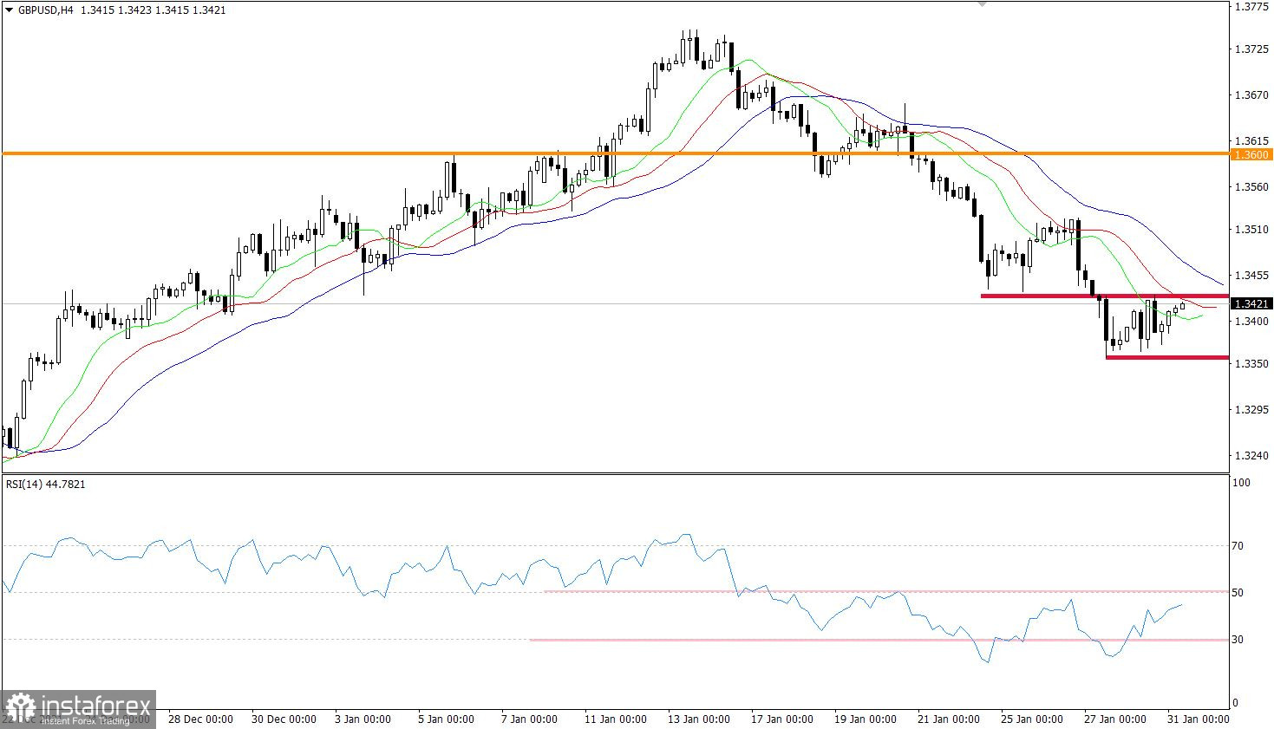Image resolution: width=1274 pixels, height=729 pixels.
Task: Click the 1.3240 price axis label
Action: tap(1251, 455)
